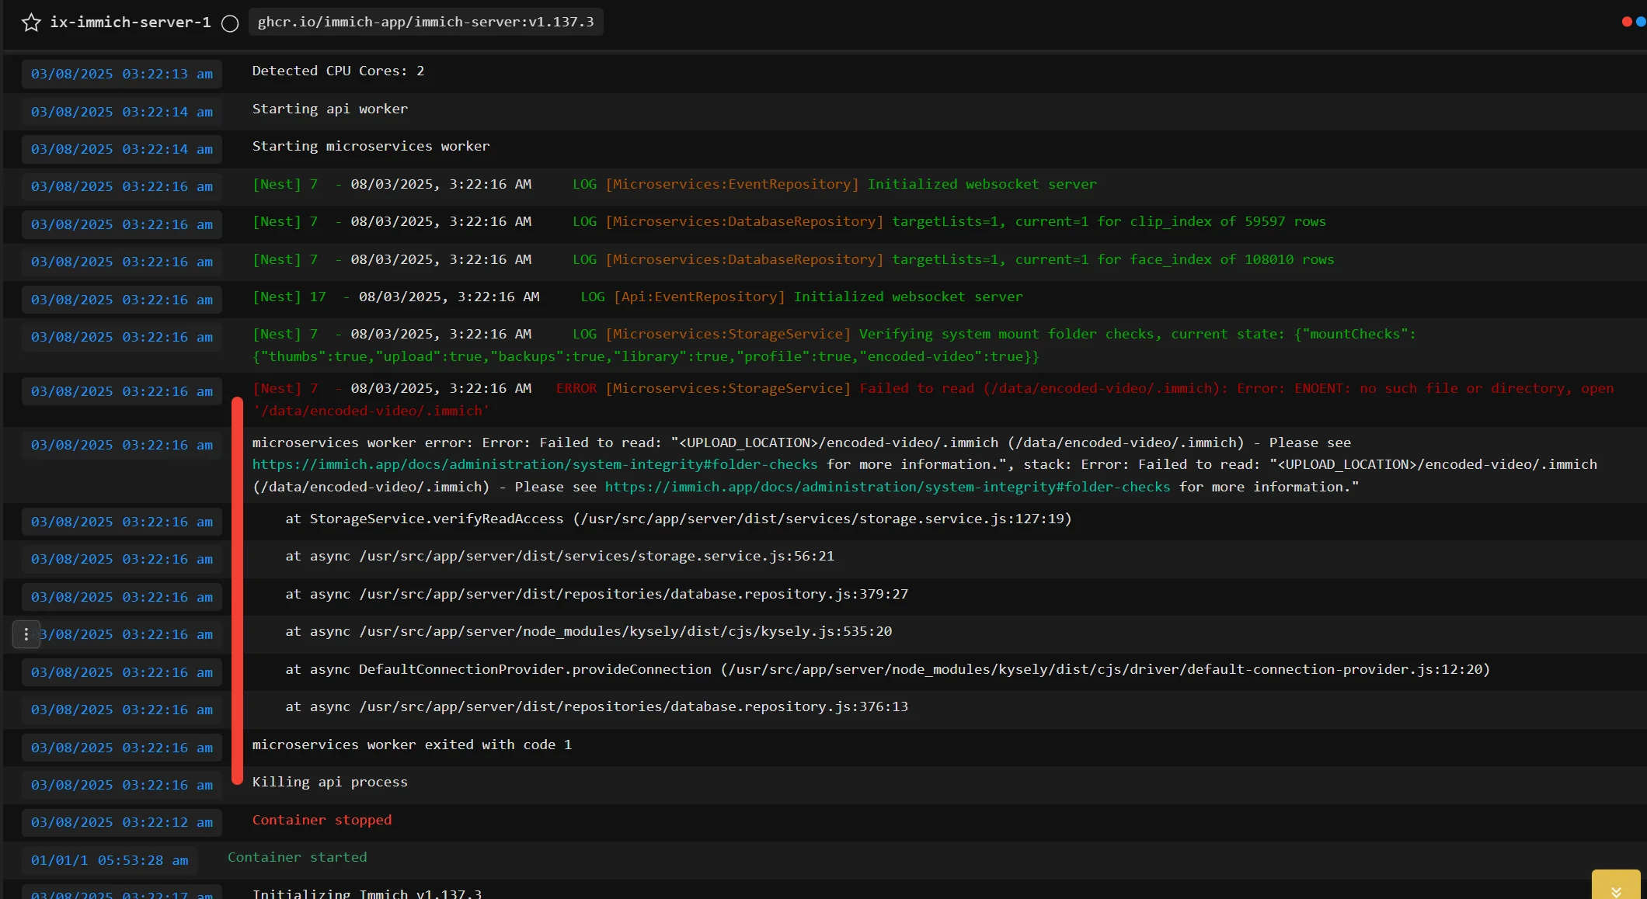
Task: Open folder-checks docs link before 'stack: Error'
Action: pos(534,464)
